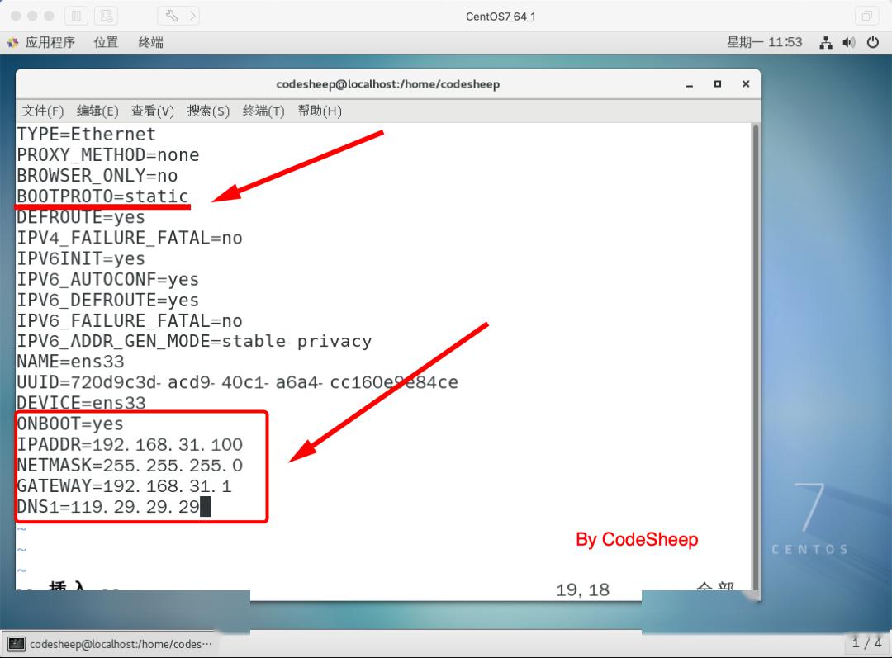Click the PROXY_METHOD=none line
892x658 pixels.
[108, 154]
